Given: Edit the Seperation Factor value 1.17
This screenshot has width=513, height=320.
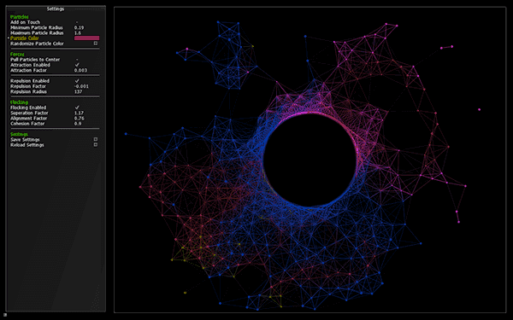Looking at the screenshot, I should click(79, 113).
